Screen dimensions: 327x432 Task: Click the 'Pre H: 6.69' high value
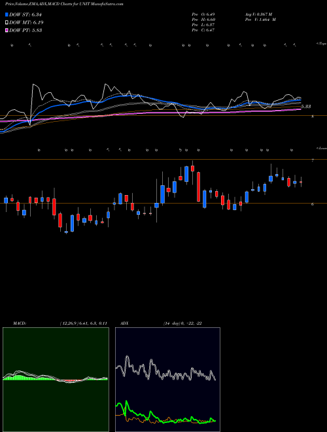[x=203, y=19]
